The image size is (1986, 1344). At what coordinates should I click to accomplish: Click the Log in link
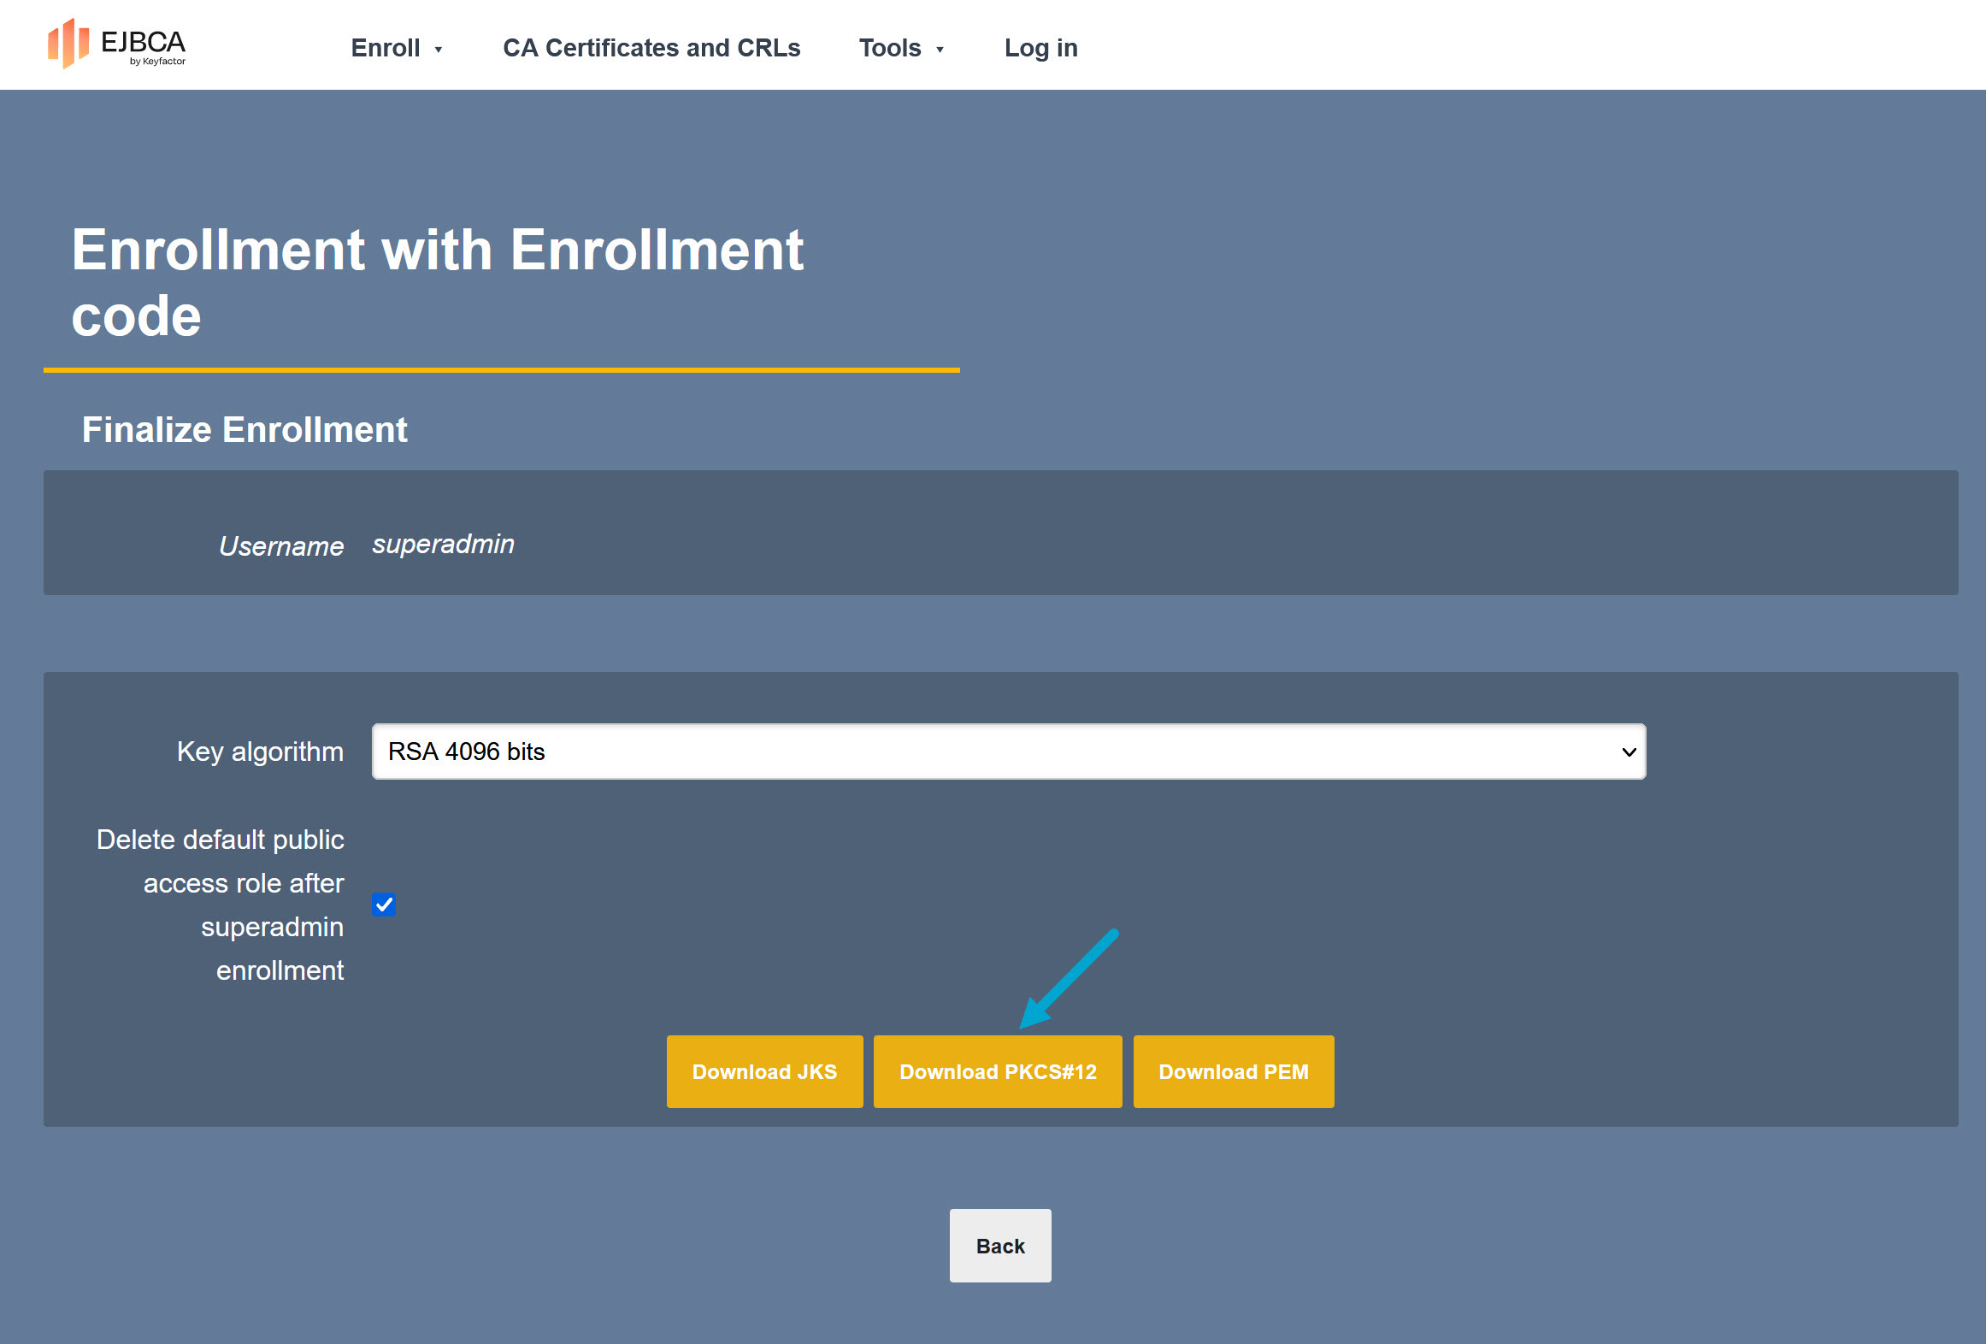point(1040,48)
